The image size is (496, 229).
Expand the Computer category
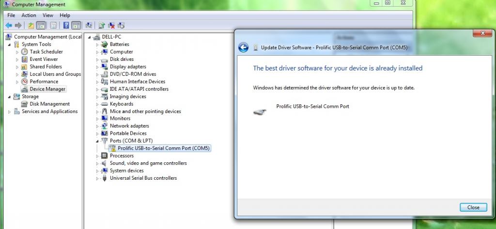(97, 52)
